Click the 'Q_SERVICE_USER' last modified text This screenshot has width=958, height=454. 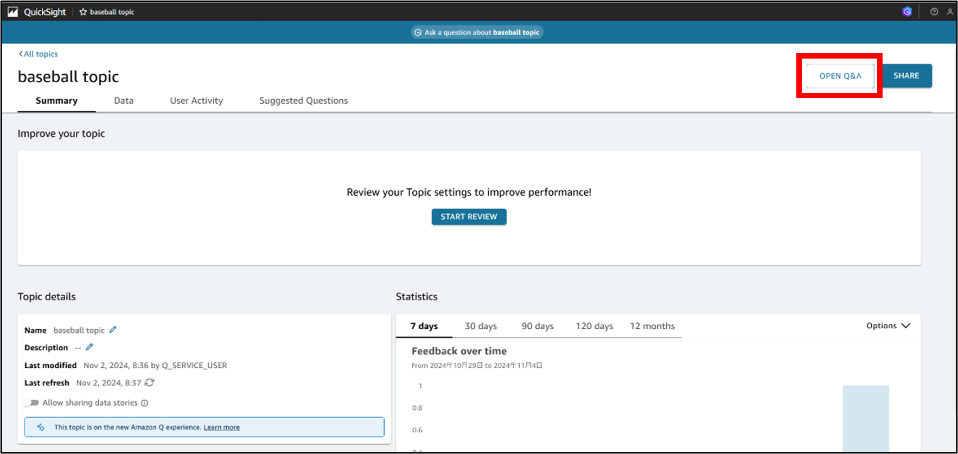click(x=194, y=366)
